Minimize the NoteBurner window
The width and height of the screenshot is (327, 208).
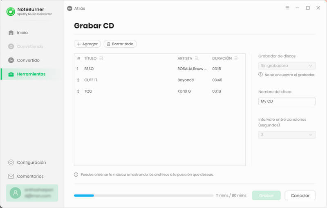298,8
